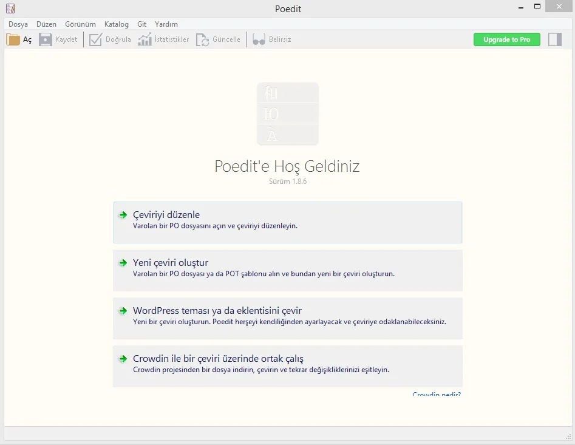Click the Kaydet floppy disk icon
This screenshot has height=445, width=575.
click(46, 39)
